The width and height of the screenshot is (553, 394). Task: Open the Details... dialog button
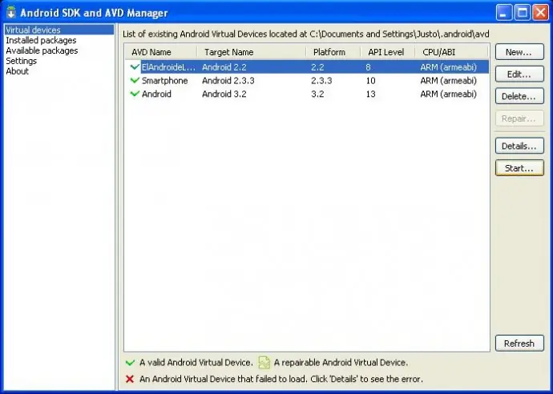pos(519,146)
